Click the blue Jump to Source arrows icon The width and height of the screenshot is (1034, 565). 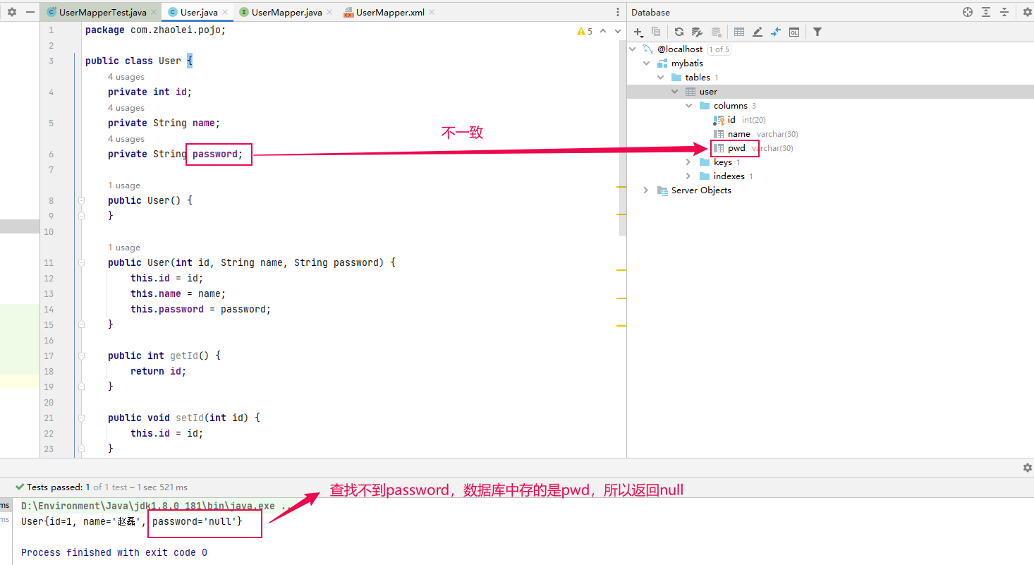(x=776, y=32)
